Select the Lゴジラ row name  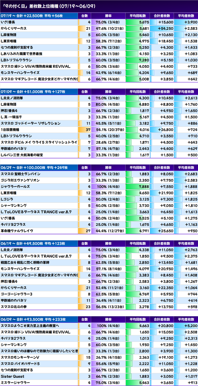click(x=7, y=199)
